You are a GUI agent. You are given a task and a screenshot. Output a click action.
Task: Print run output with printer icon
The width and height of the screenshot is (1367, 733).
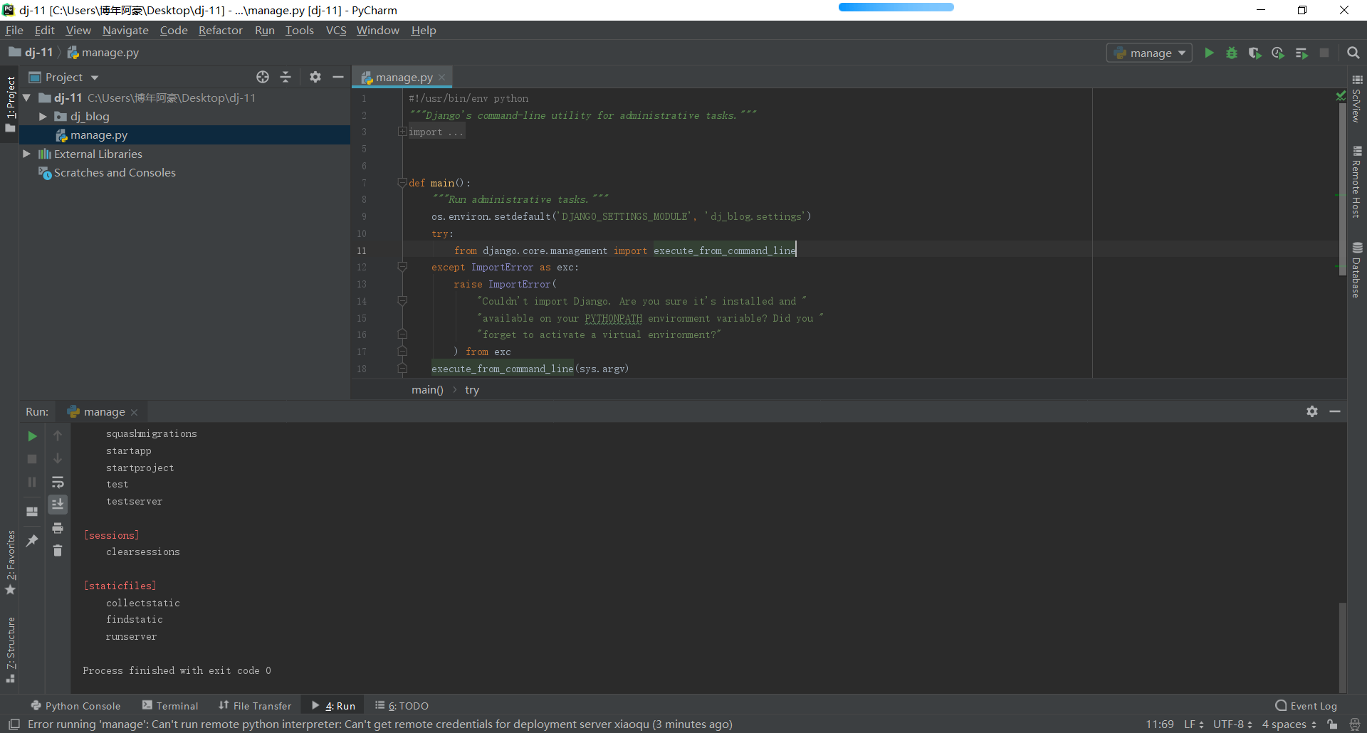click(58, 528)
